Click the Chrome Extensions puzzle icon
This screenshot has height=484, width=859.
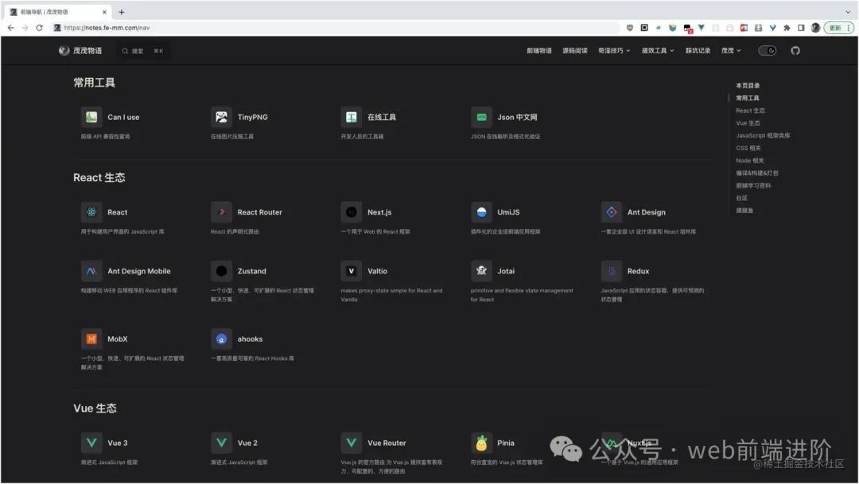787,28
